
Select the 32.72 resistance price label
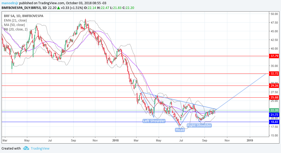[274, 74]
